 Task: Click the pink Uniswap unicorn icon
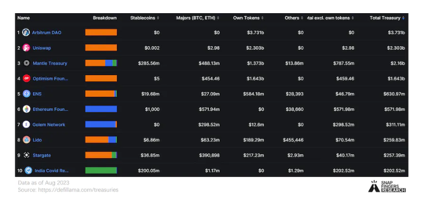[x=26, y=48]
